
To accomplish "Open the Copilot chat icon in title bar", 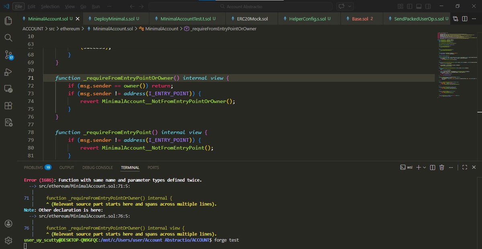I will tap(342, 6).
